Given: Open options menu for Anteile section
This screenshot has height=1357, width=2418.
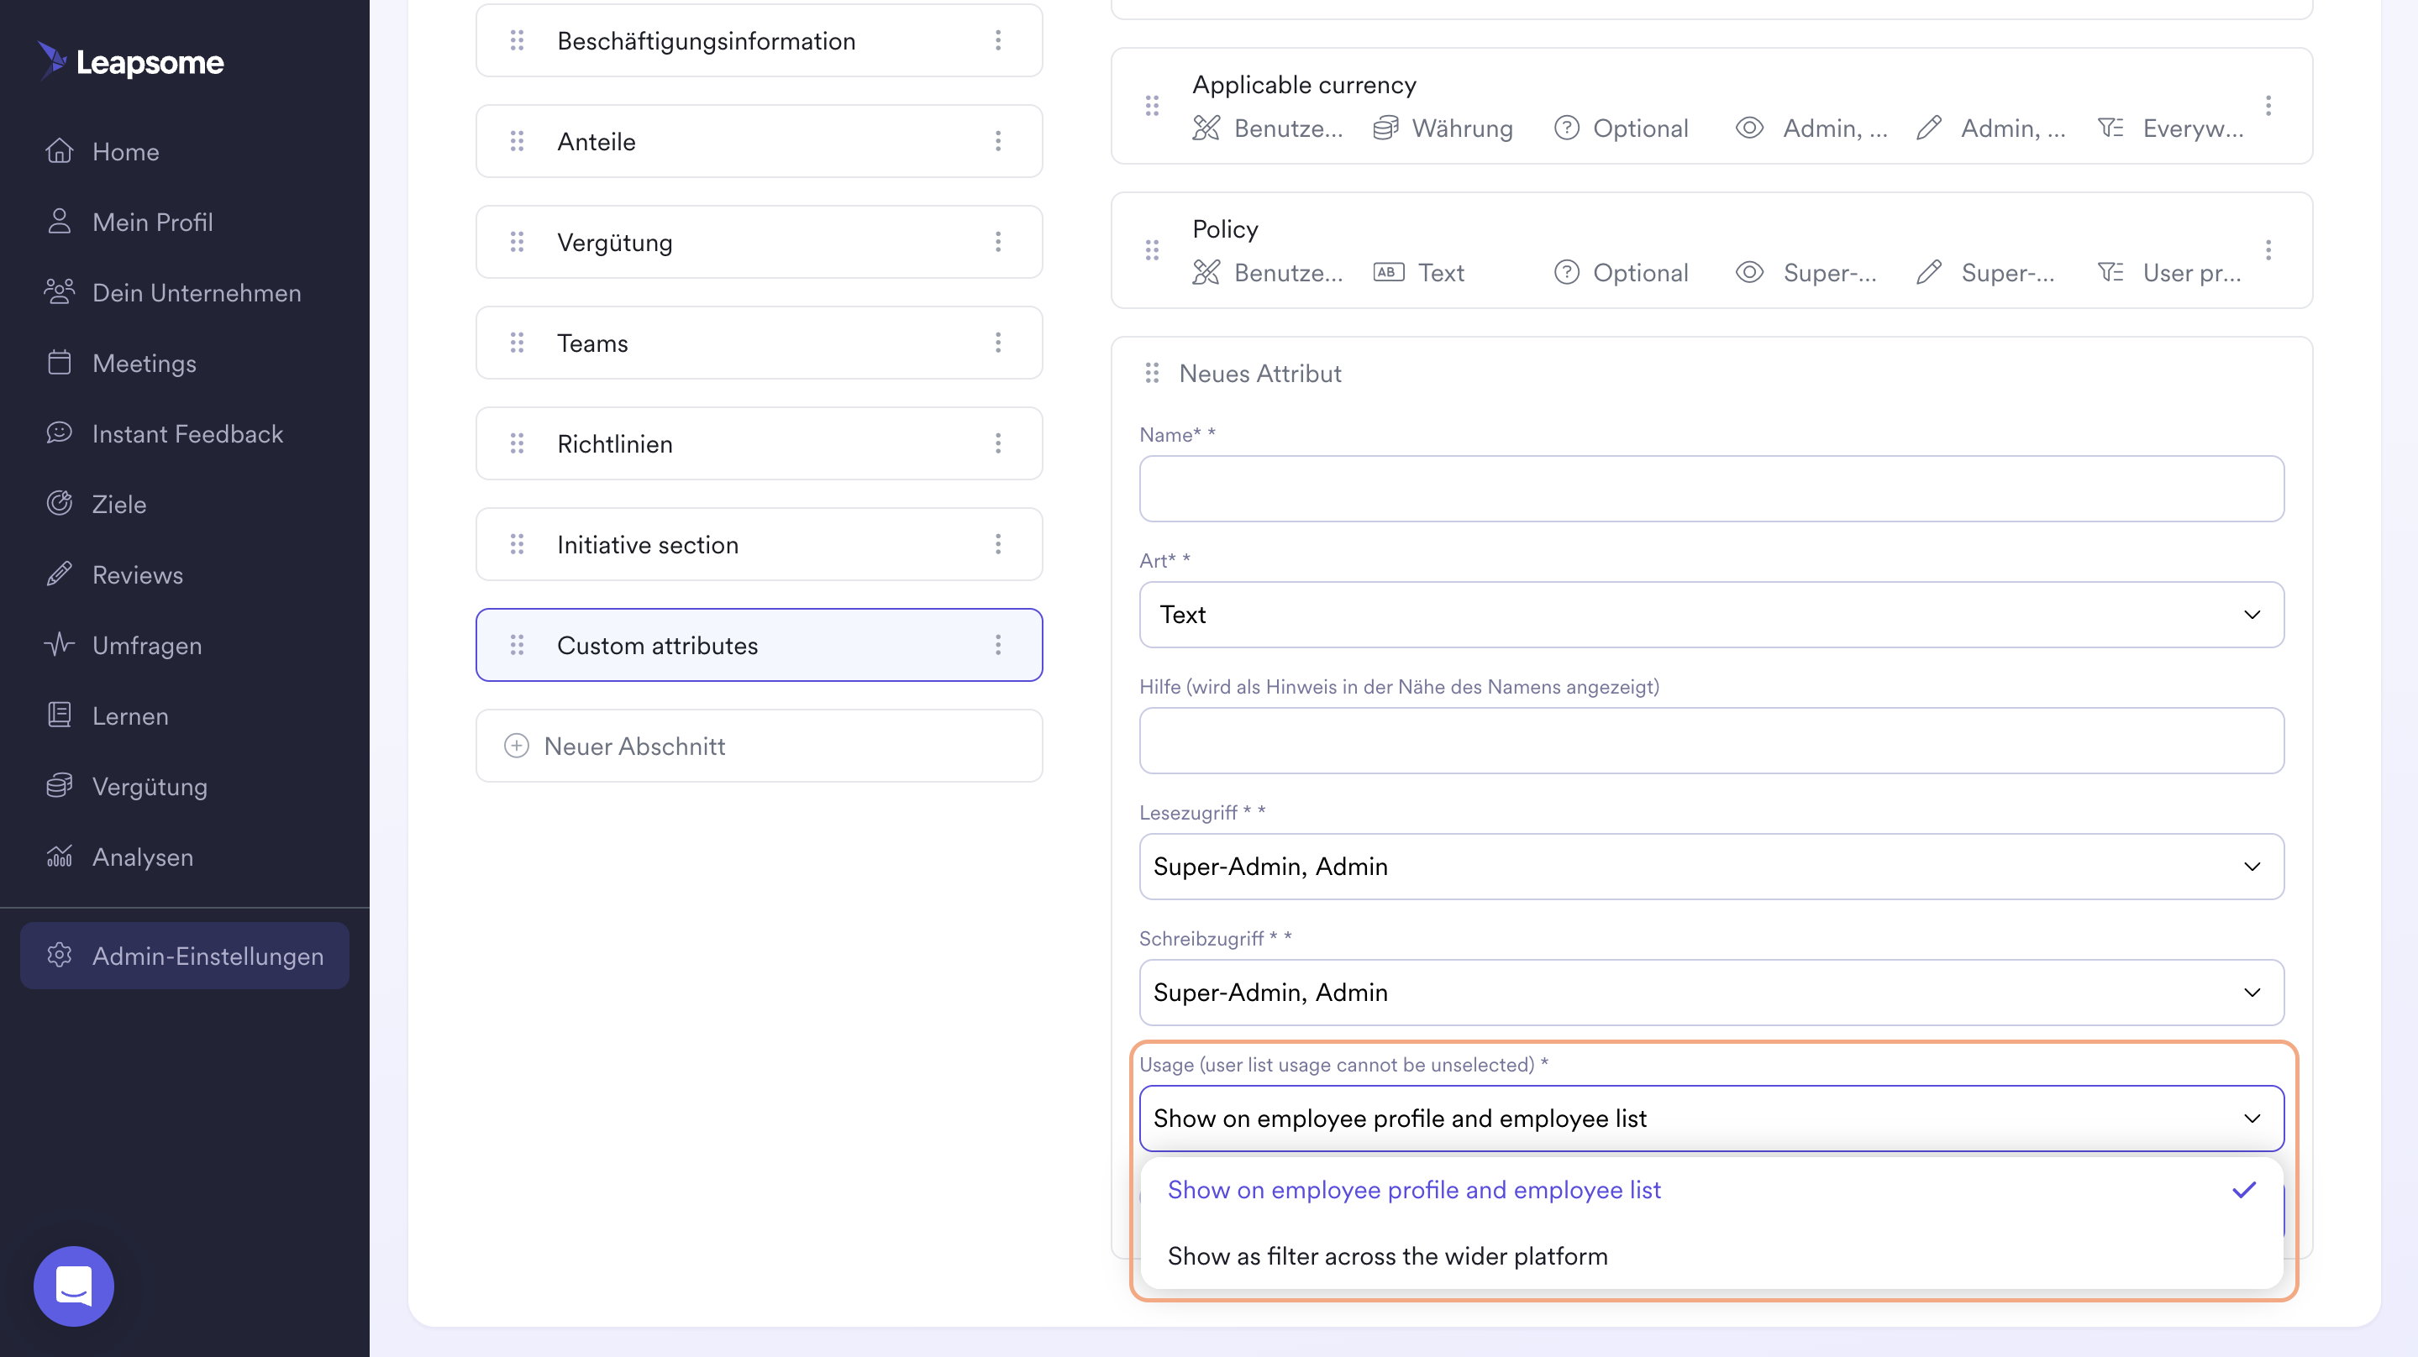Looking at the screenshot, I should pos(998,141).
